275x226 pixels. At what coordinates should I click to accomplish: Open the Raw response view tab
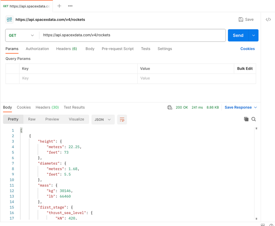(x=32, y=119)
